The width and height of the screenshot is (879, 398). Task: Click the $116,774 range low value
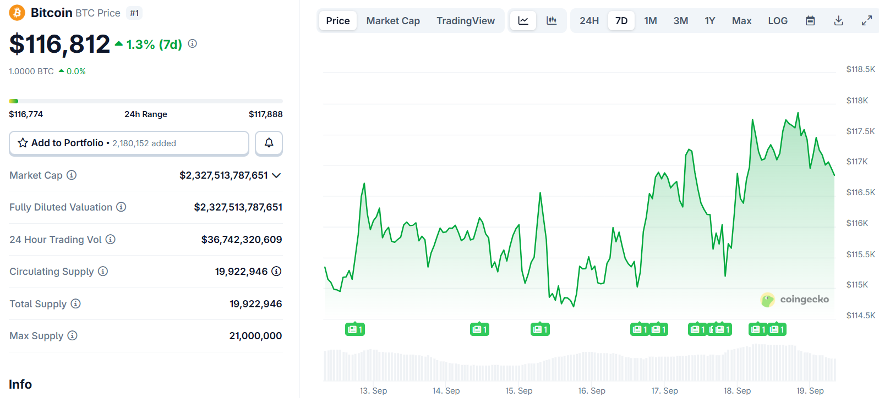point(26,114)
